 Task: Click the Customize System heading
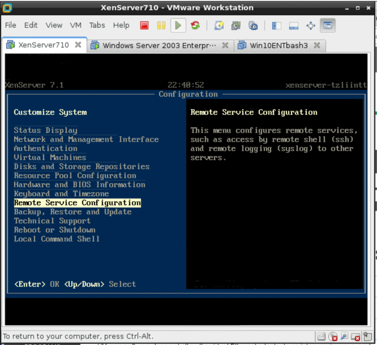pos(50,112)
